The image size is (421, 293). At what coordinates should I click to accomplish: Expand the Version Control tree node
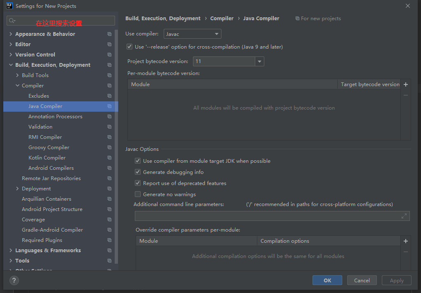pyautogui.click(x=11, y=55)
